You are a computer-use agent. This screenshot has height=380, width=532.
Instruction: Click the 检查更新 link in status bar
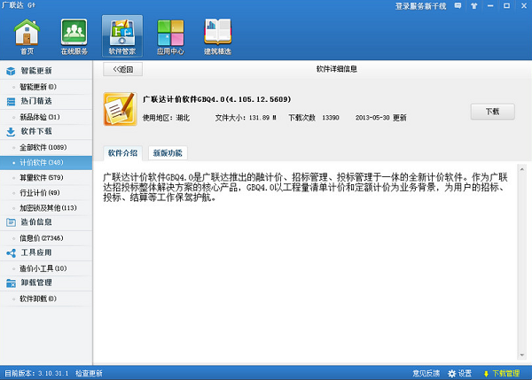89,373
